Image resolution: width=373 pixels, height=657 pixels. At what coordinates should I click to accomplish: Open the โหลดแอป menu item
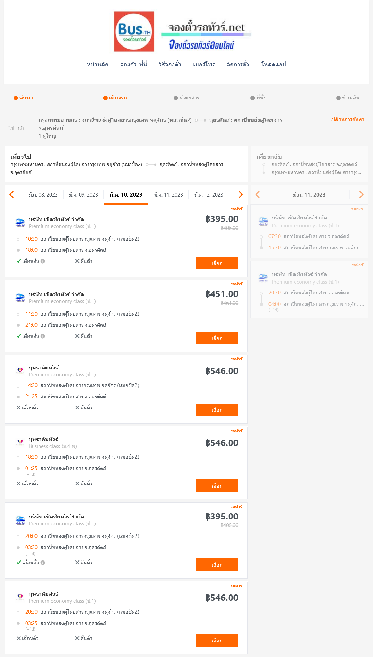[274, 64]
